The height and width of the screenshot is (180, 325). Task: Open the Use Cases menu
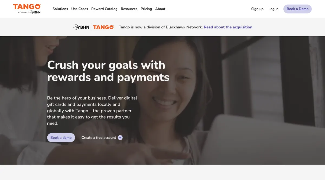point(80,9)
